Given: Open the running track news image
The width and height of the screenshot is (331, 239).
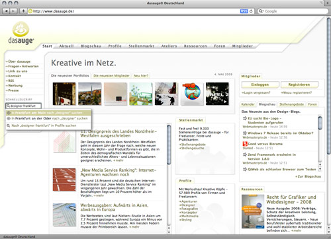Looking at the screenshot, I should click(x=64, y=180).
